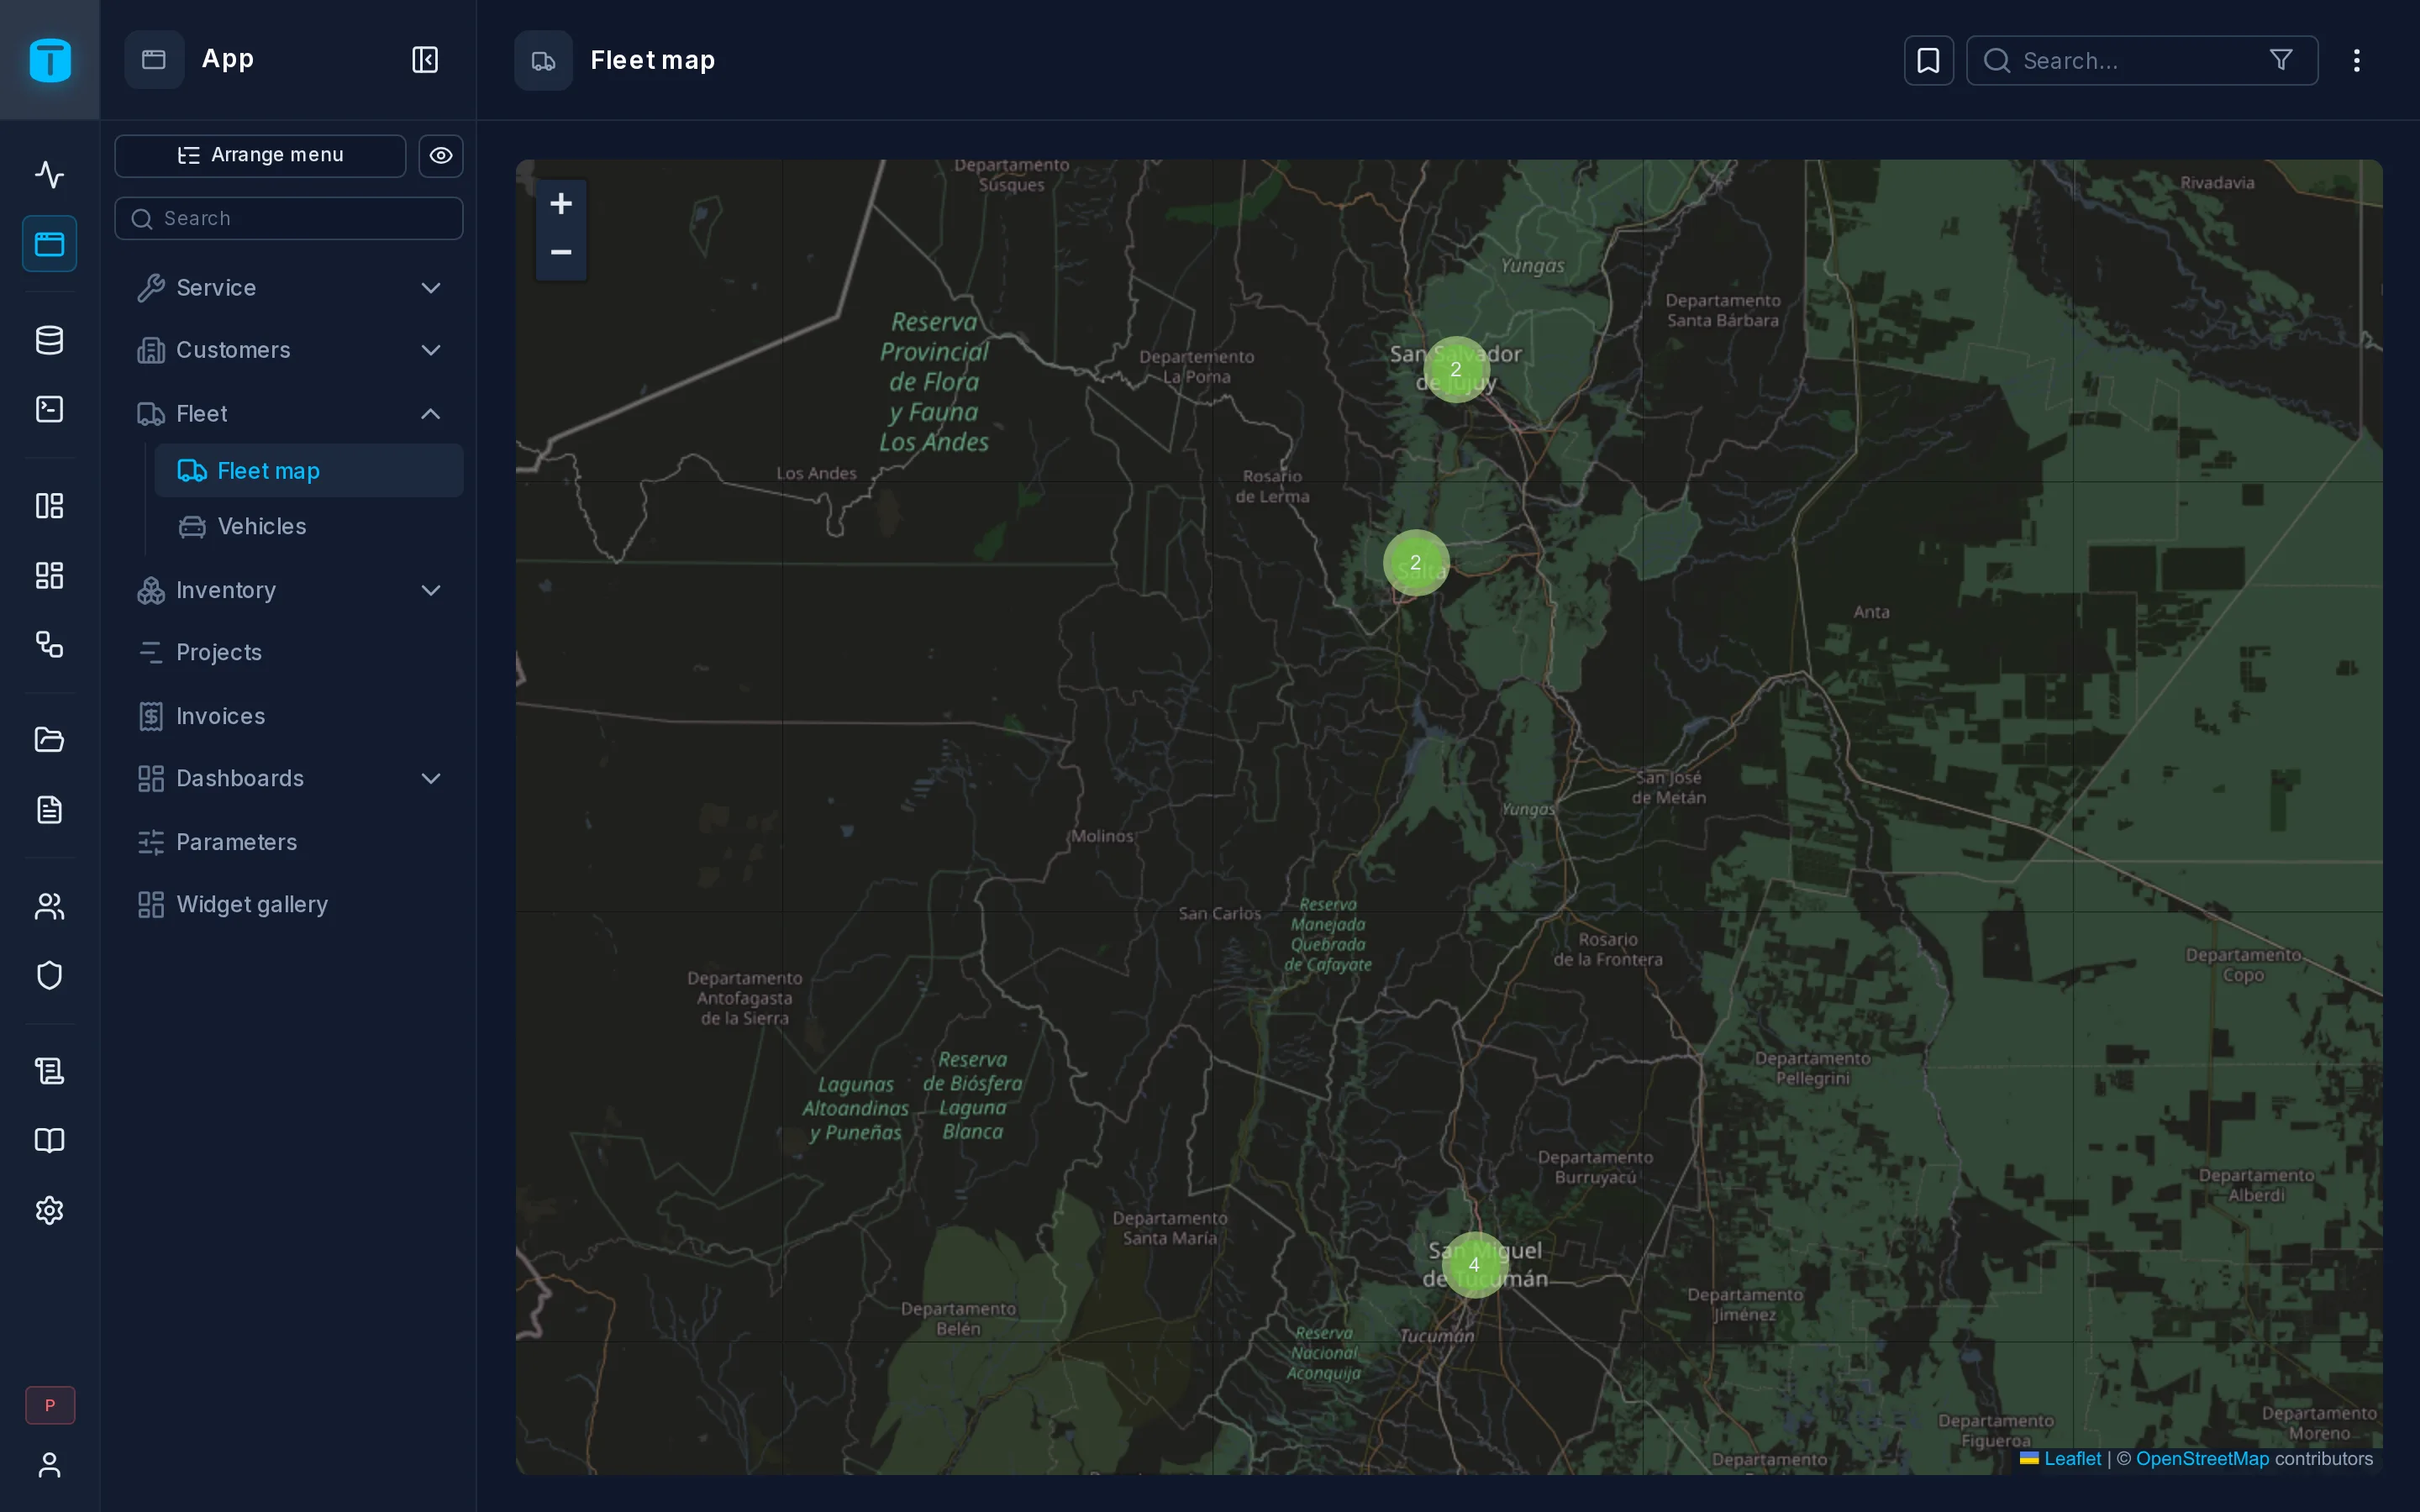The width and height of the screenshot is (2420, 1512).
Task: Toggle menu visibility with the eye button
Action: tap(441, 155)
